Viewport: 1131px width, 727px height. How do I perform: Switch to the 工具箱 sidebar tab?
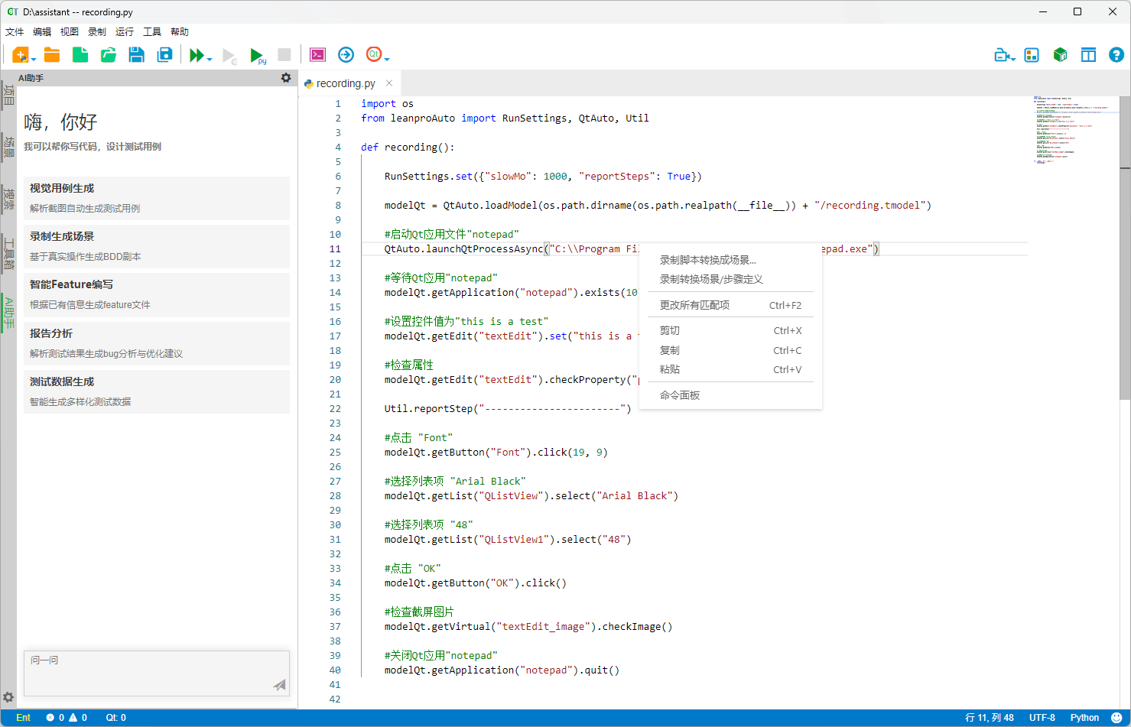[8, 254]
